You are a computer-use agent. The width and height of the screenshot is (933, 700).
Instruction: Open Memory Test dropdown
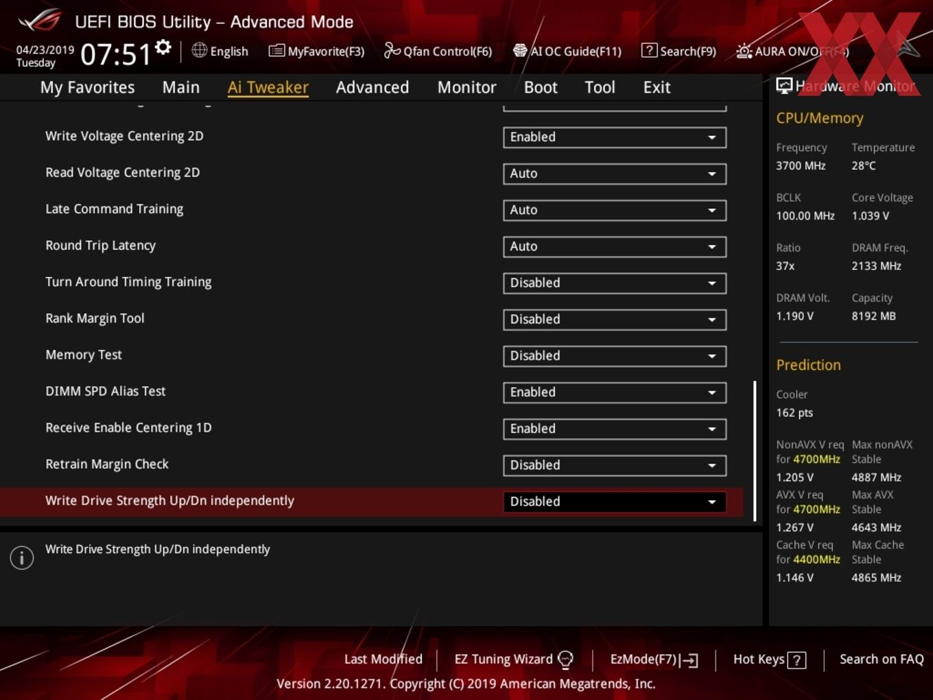tap(615, 355)
